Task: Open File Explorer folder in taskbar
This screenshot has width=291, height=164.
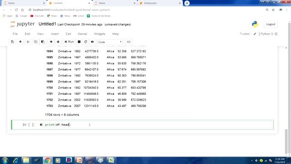Action: [x=26, y=160]
